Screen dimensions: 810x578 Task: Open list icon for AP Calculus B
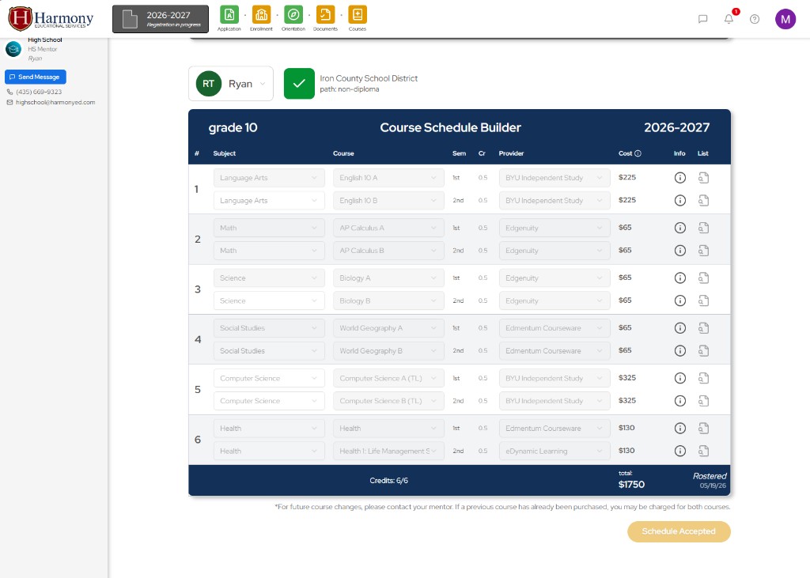pos(703,251)
